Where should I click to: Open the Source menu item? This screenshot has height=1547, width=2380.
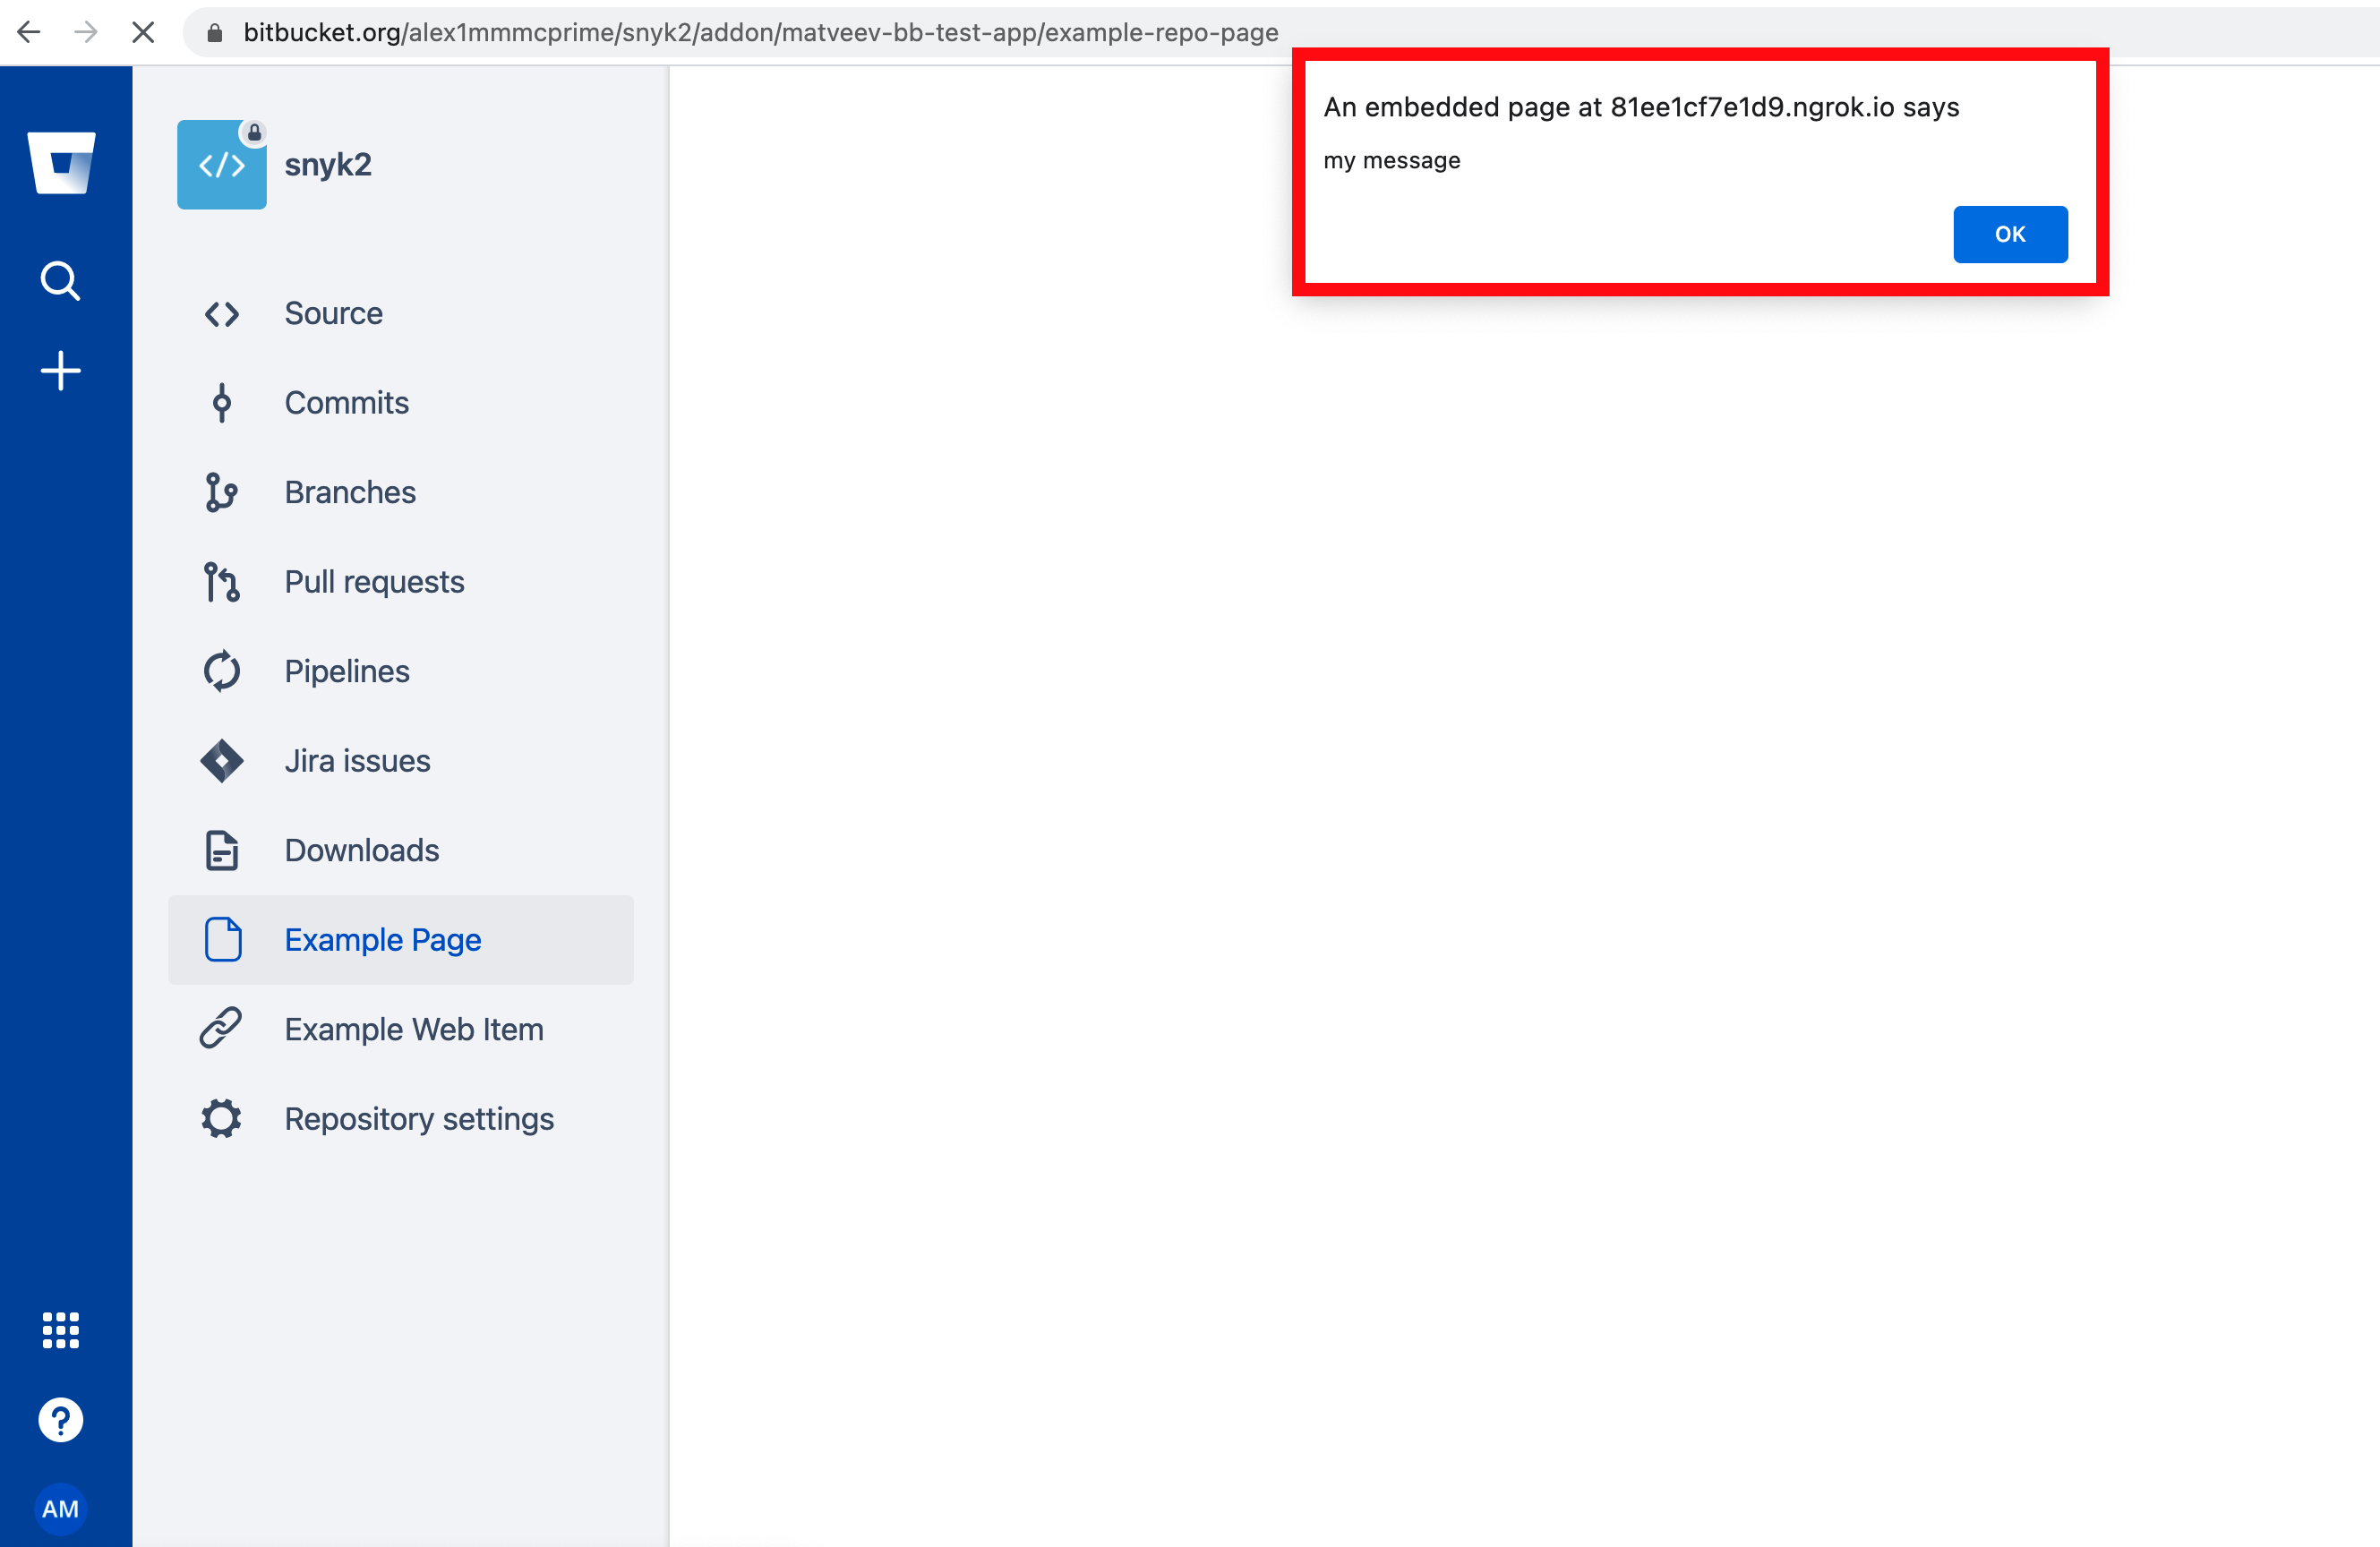401,314
